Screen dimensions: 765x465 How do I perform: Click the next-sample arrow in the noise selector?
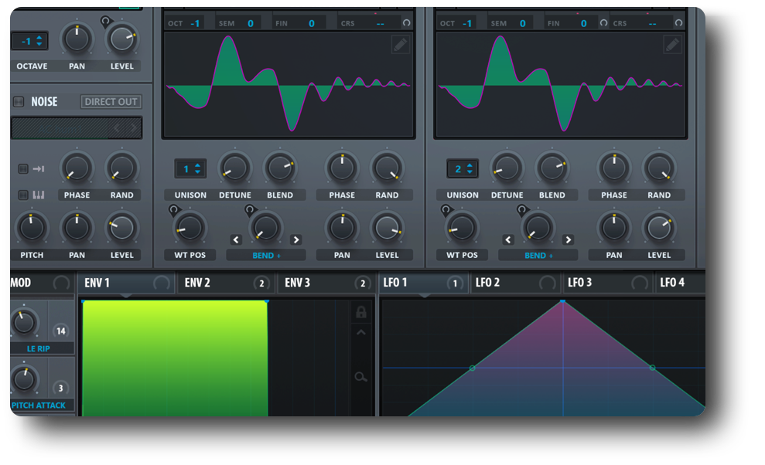pyautogui.click(x=132, y=128)
